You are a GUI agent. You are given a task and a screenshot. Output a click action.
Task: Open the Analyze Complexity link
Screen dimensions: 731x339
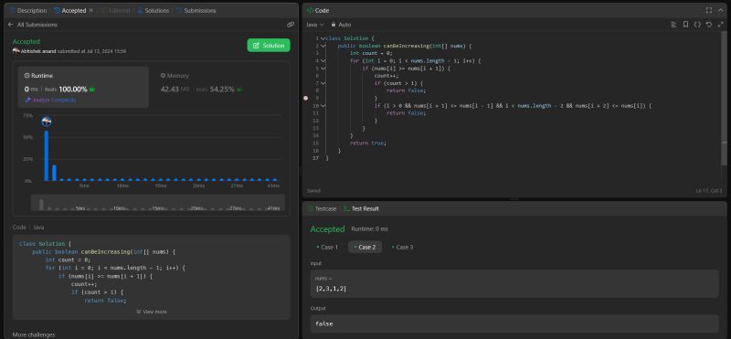[50, 100]
